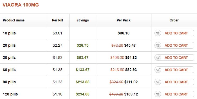Add 10 pills pack to cart

point(174,33)
